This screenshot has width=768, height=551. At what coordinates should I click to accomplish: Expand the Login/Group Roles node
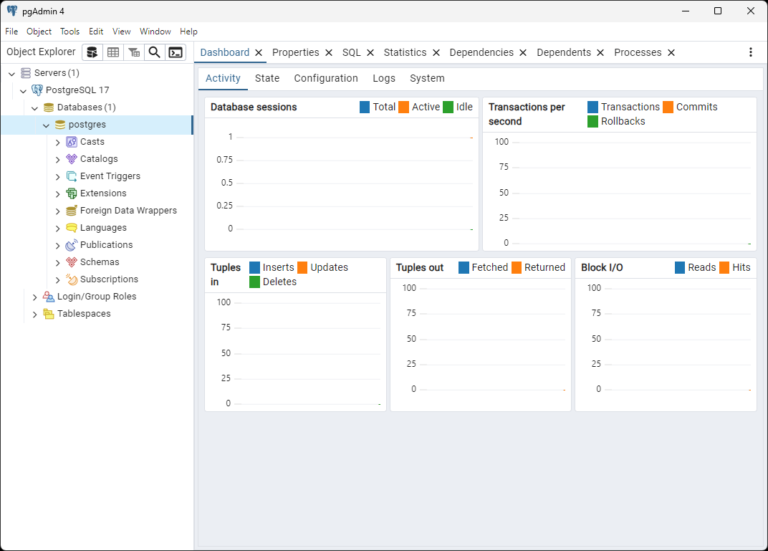click(x=35, y=297)
